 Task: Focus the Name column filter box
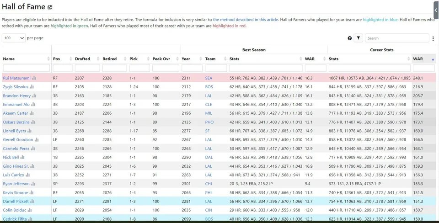pos(27,68)
